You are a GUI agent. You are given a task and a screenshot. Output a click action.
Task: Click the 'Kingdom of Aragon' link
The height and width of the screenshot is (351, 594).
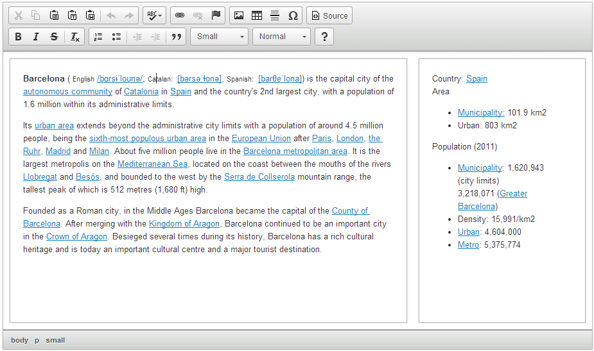click(x=184, y=224)
